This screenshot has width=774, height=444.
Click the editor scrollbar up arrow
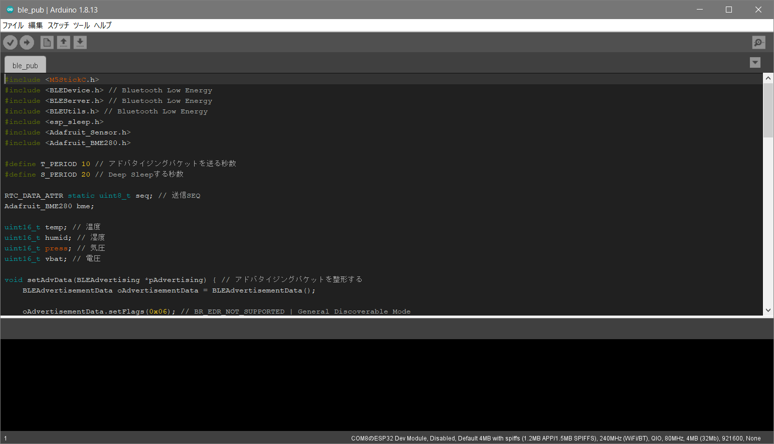768,78
